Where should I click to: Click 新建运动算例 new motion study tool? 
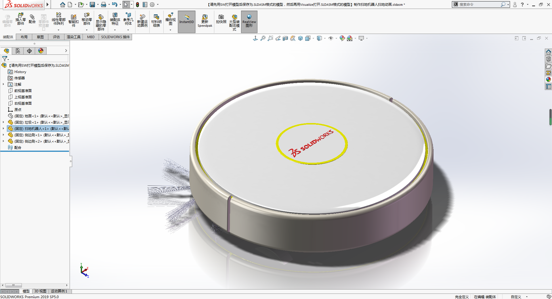click(x=142, y=21)
